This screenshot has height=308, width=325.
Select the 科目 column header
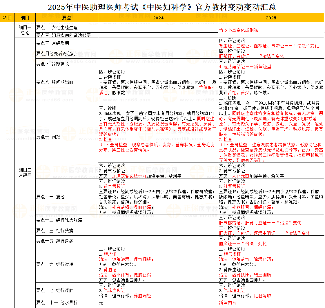7,18
